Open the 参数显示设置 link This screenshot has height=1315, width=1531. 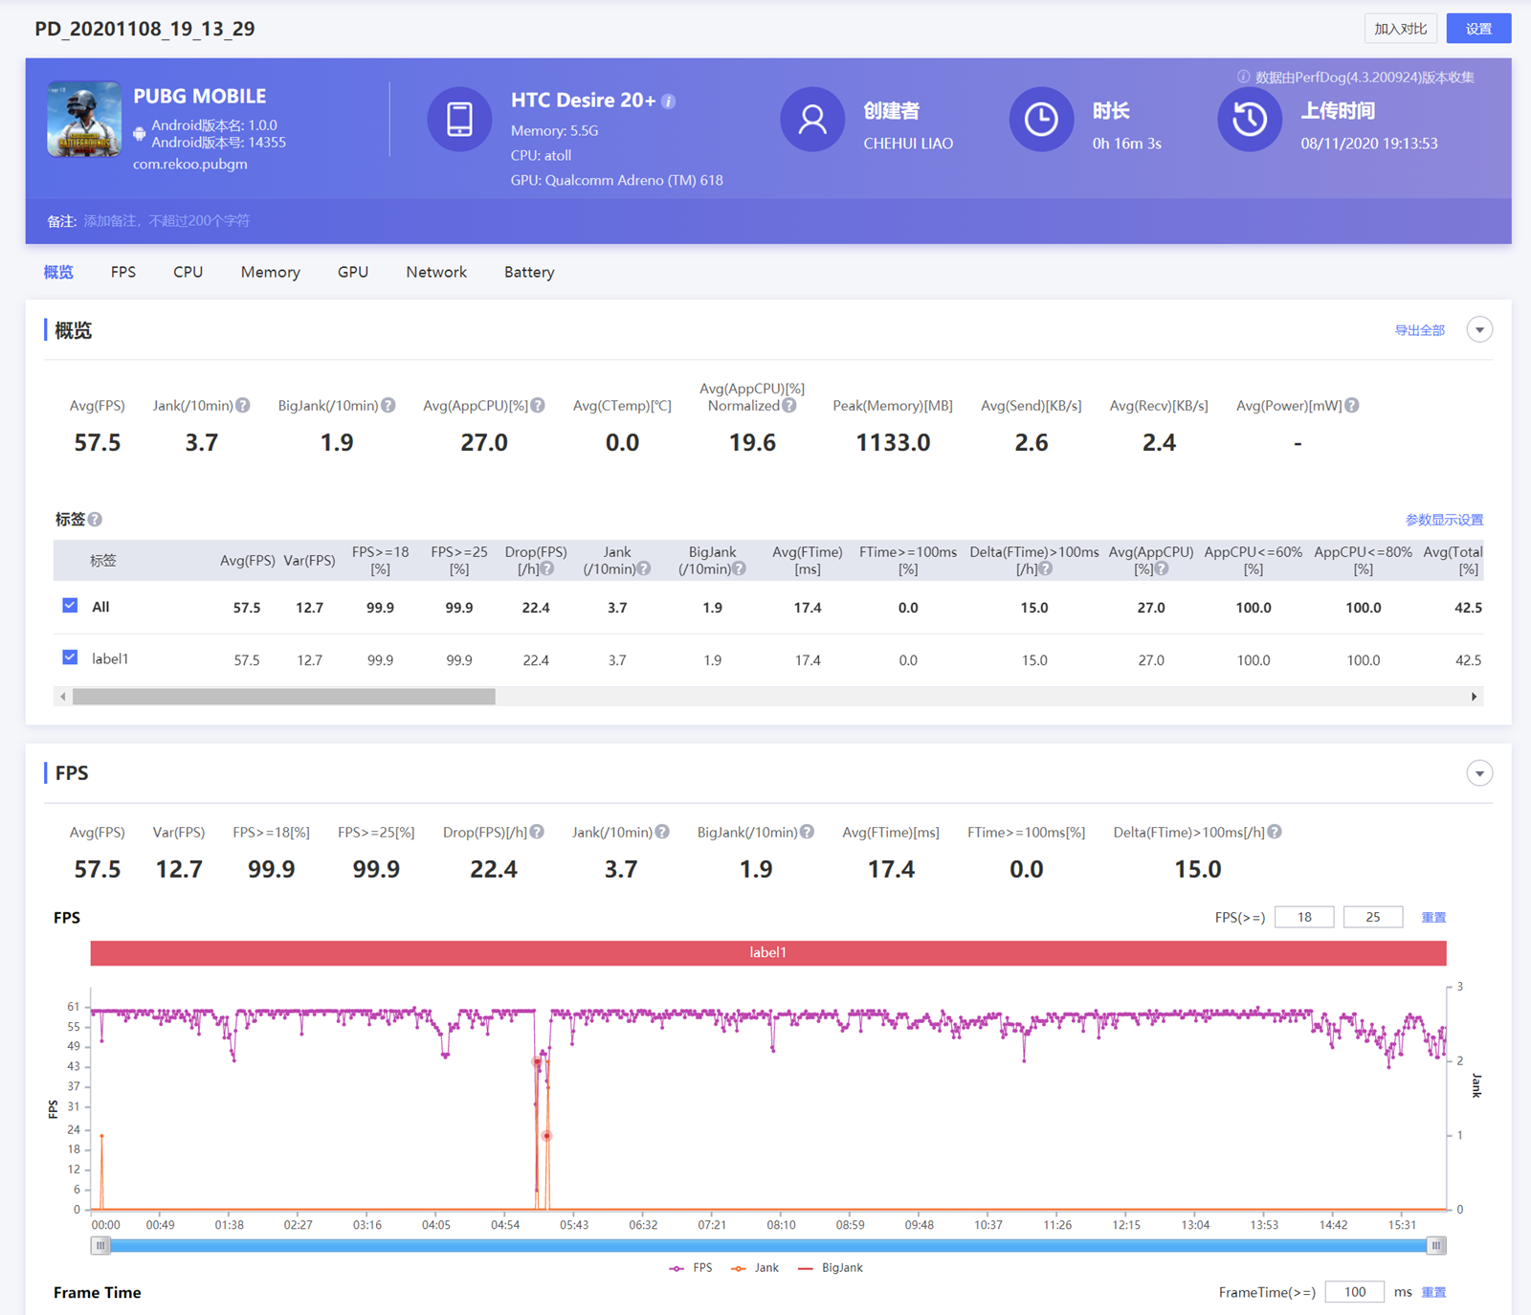1444,520
